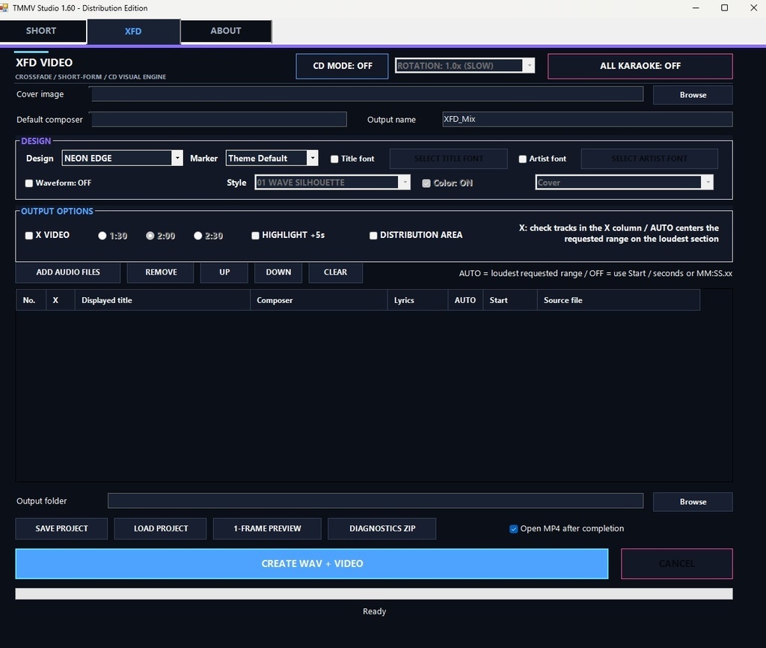Open the ABOUT tab
Image resolution: width=766 pixels, height=648 pixels.
point(226,31)
